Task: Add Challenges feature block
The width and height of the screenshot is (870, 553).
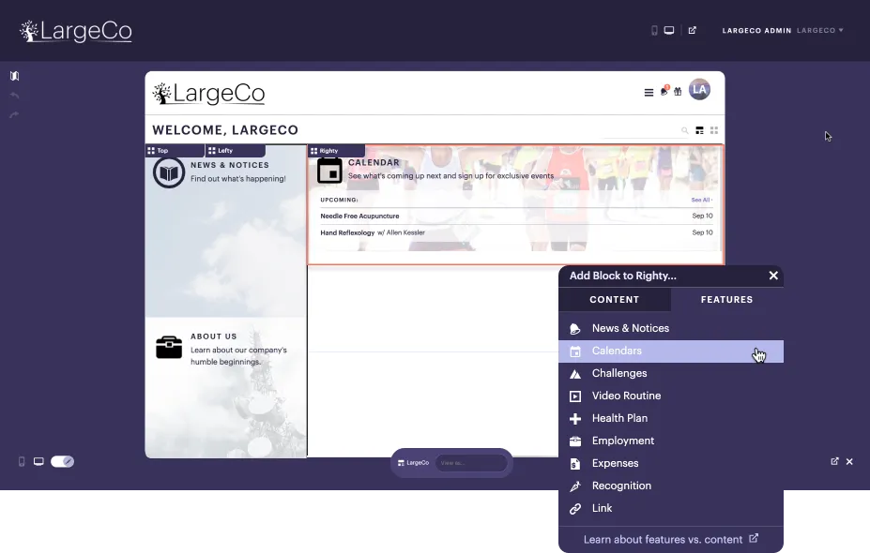Action: coord(671,373)
